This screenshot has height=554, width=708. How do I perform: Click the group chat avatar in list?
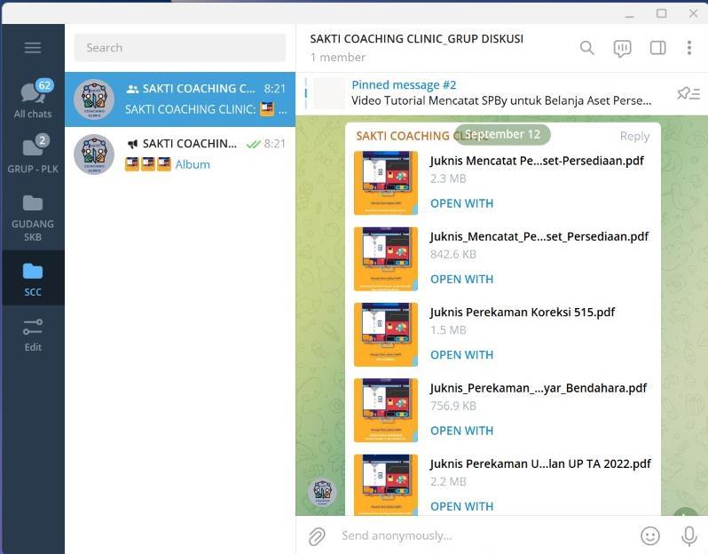(x=94, y=99)
